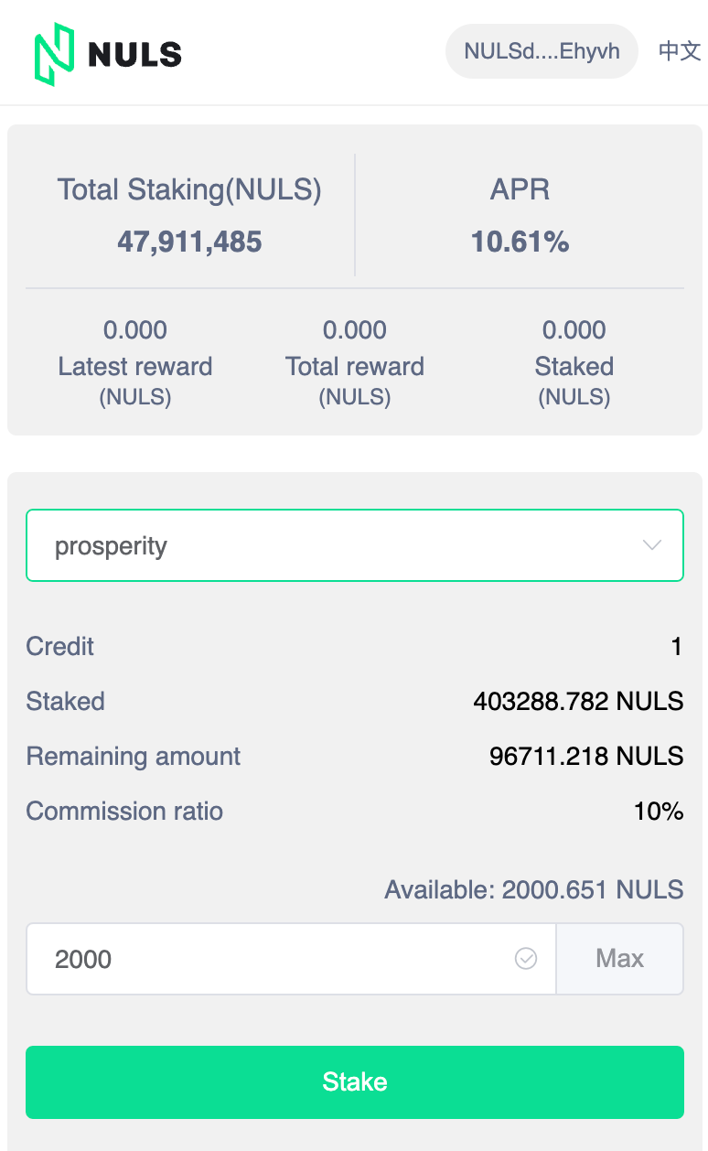Click the Credit row value

click(677, 647)
